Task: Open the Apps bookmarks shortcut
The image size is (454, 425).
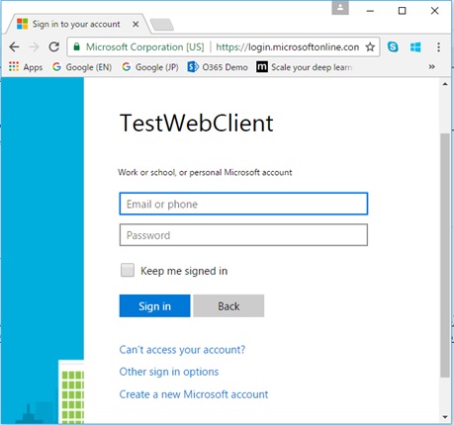Action: (26, 67)
